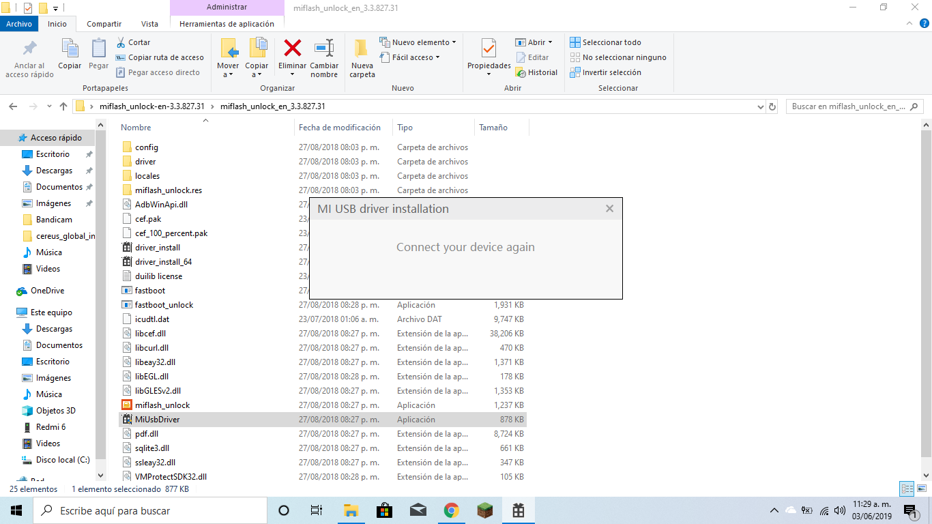
Task: Switch to the Compartir ribbon tab
Action: point(104,24)
